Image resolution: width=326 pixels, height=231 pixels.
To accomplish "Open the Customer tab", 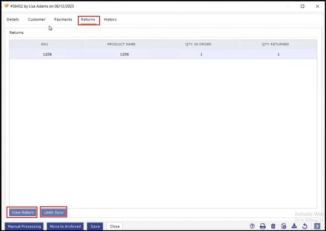I will (37, 19).
